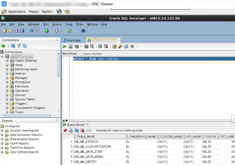Click the green Back navigation icon
The image size is (235, 165).
[x=47, y=31]
